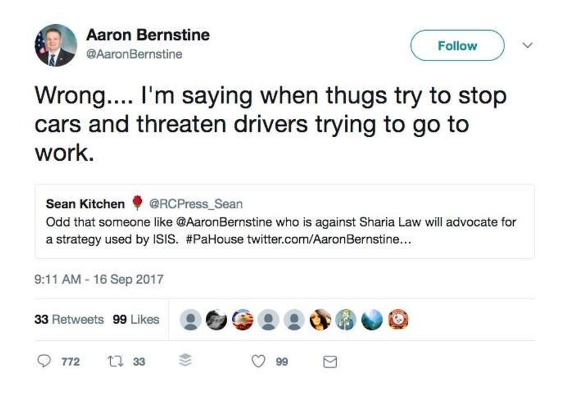Open the twitter.com/AaronBernstine link
This screenshot has width=565, height=395.
[x=329, y=239]
